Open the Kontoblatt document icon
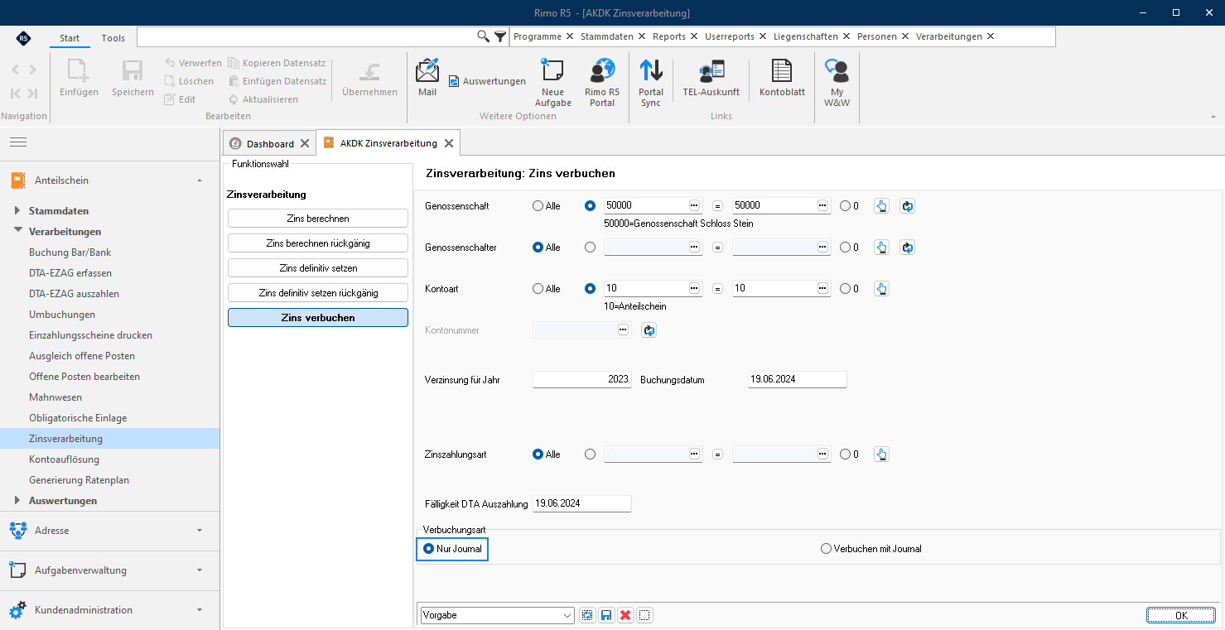The image size is (1225, 630). pyautogui.click(x=782, y=77)
